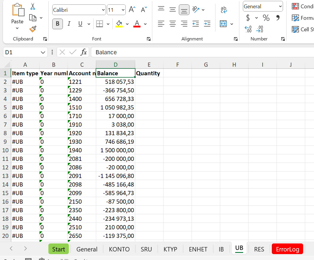Screen dimensions: 314x260
Task: Open the Name Box dropdown arrow
Action: 42,53
